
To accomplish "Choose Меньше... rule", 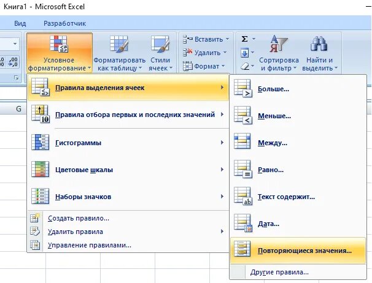I will [298, 116].
